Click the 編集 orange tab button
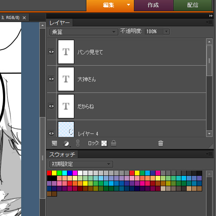Image resolution: width=216 pixels, height=216 pixels. 110,5
